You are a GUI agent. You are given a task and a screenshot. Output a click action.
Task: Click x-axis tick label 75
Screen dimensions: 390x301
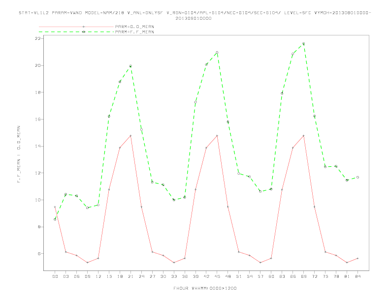325,276
